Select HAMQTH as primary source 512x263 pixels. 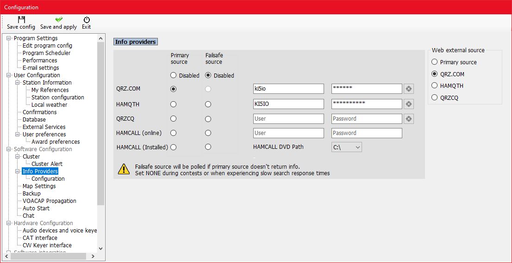tap(174, 104)
